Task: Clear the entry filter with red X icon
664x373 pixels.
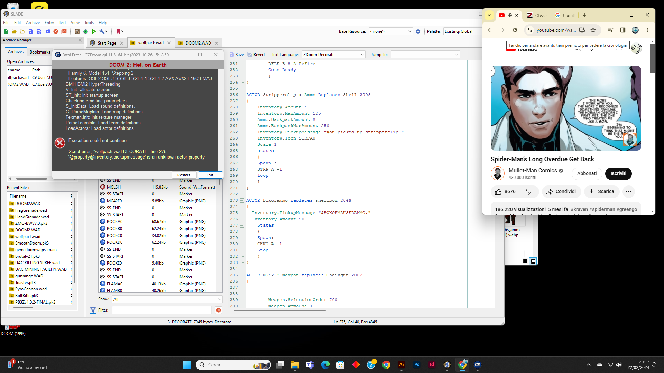Action: click(x=219, y=310)
